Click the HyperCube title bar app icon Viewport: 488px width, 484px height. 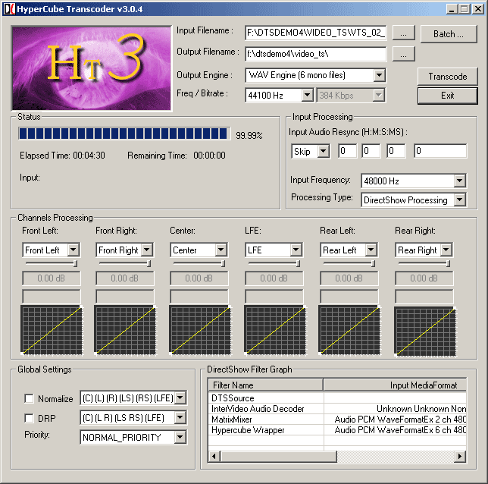(8, 8)
